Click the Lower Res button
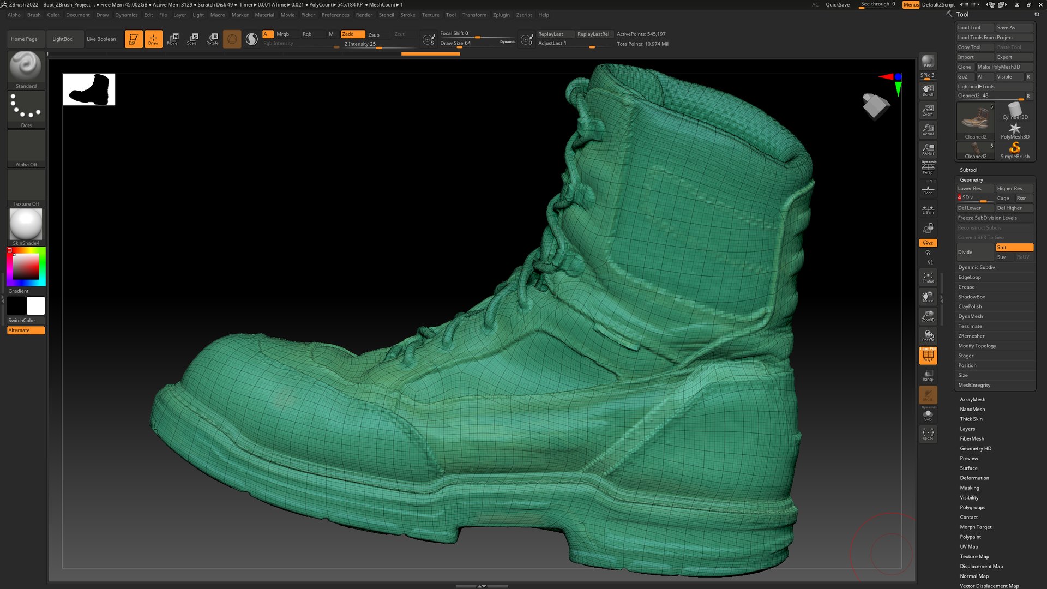The height and width of the screenshot is (589, 1047). [x=975, y=188]
